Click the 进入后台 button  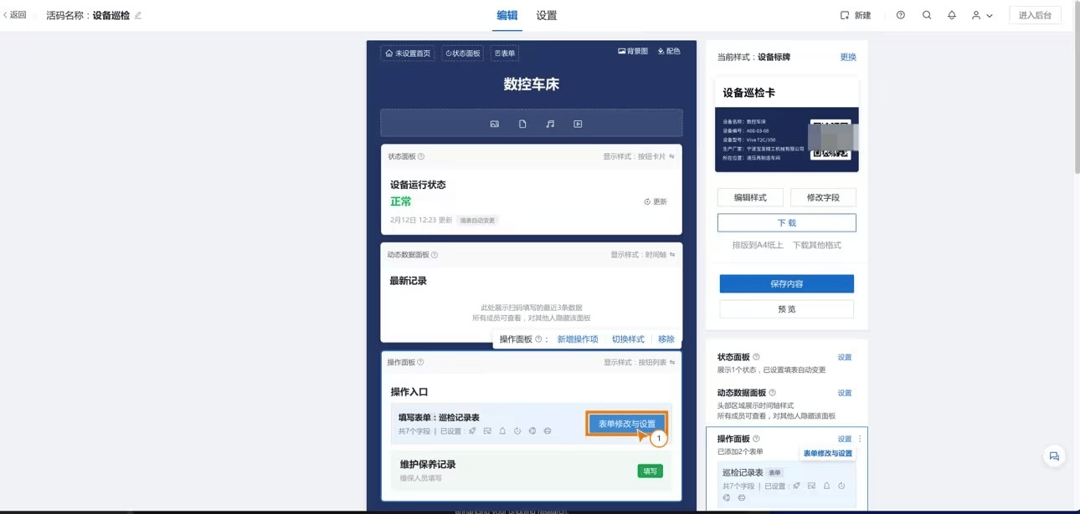coord(1035,15)
